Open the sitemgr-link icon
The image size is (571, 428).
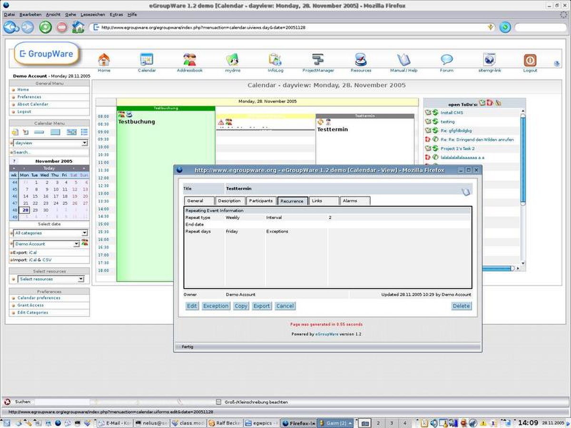[489, 60]
